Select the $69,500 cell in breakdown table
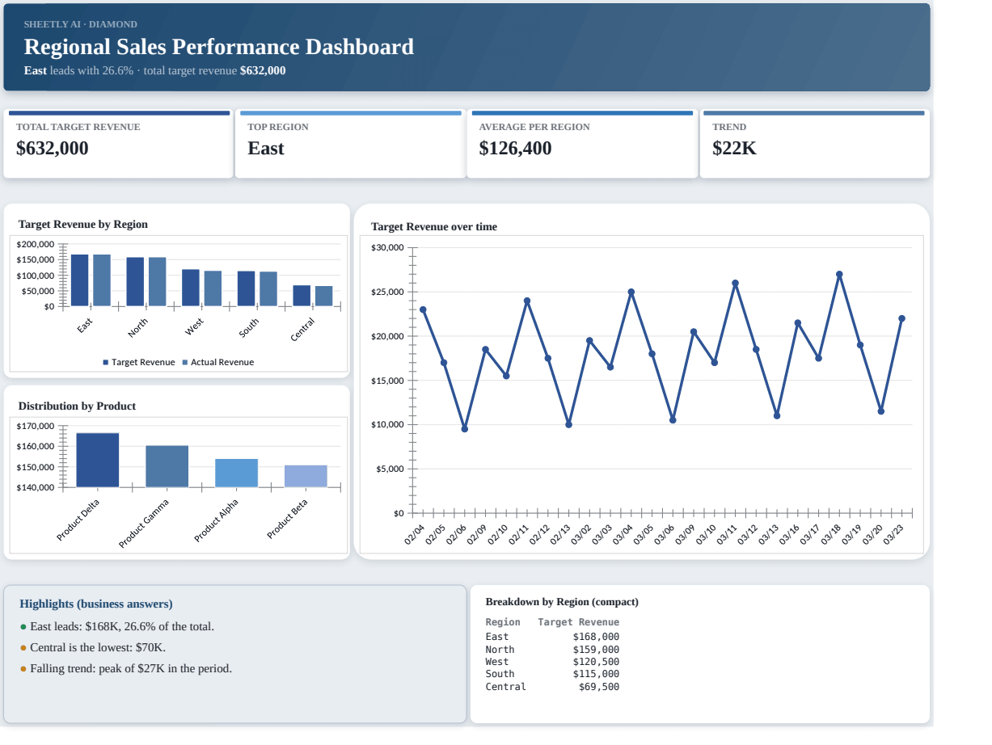Screen dimensions: 992x745 (599, 687)
